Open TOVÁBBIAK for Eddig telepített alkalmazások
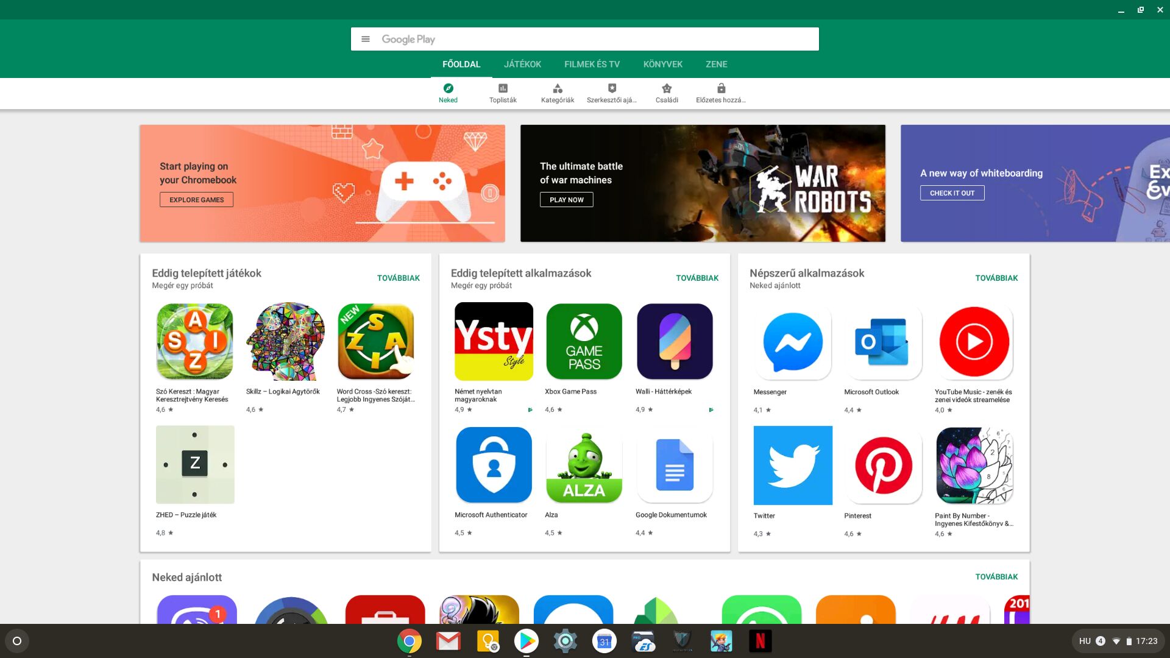This screenshot has width=1170, height=658. point(697,278)
